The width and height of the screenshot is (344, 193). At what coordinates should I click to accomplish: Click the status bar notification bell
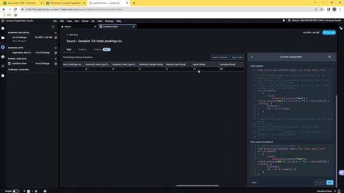click(x=339, y=191)
